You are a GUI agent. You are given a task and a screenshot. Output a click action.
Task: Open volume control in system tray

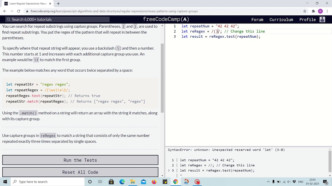coord(289,182)
